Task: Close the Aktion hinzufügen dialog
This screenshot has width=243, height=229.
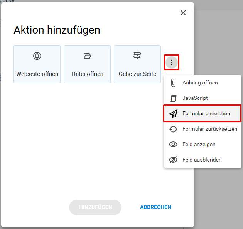Action: 183,13
